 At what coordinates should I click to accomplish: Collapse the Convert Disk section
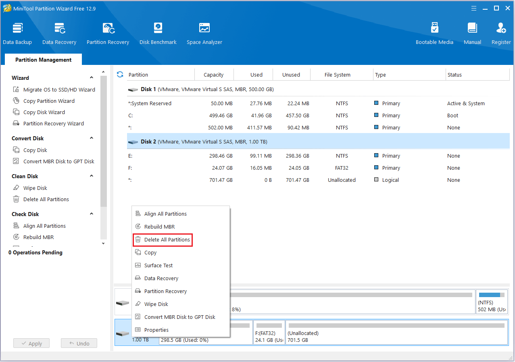[92, 138]
